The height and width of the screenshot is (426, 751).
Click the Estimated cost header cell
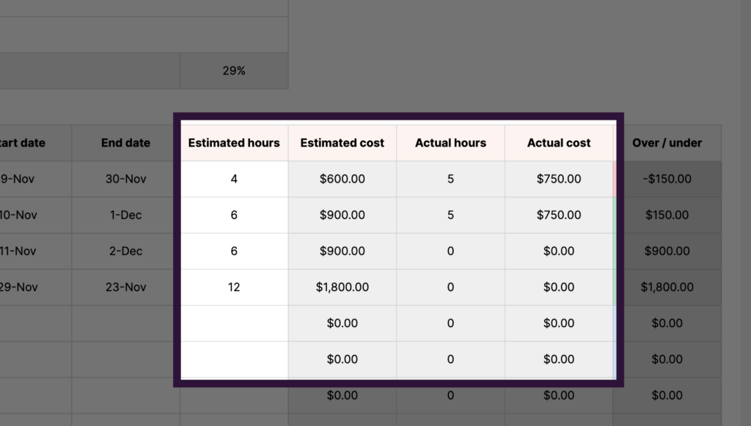[342, 143]
